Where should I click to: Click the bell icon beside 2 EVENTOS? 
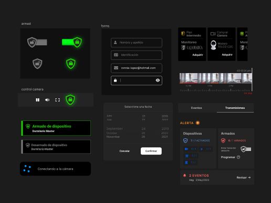[184, 176]
